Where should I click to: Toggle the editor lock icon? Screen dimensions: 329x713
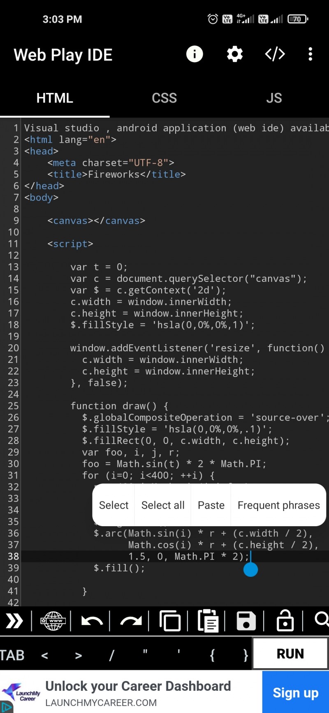(x=285, y=620)
